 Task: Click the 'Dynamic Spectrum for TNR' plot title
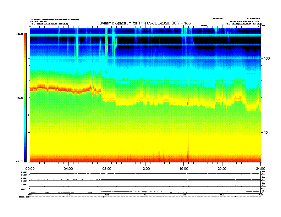pyautogui.click(x=145, y=23)
